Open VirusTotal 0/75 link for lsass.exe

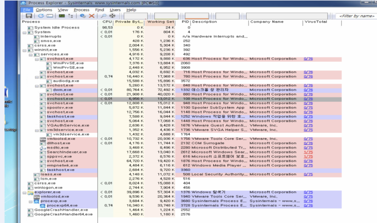click(x=308, y=175)
